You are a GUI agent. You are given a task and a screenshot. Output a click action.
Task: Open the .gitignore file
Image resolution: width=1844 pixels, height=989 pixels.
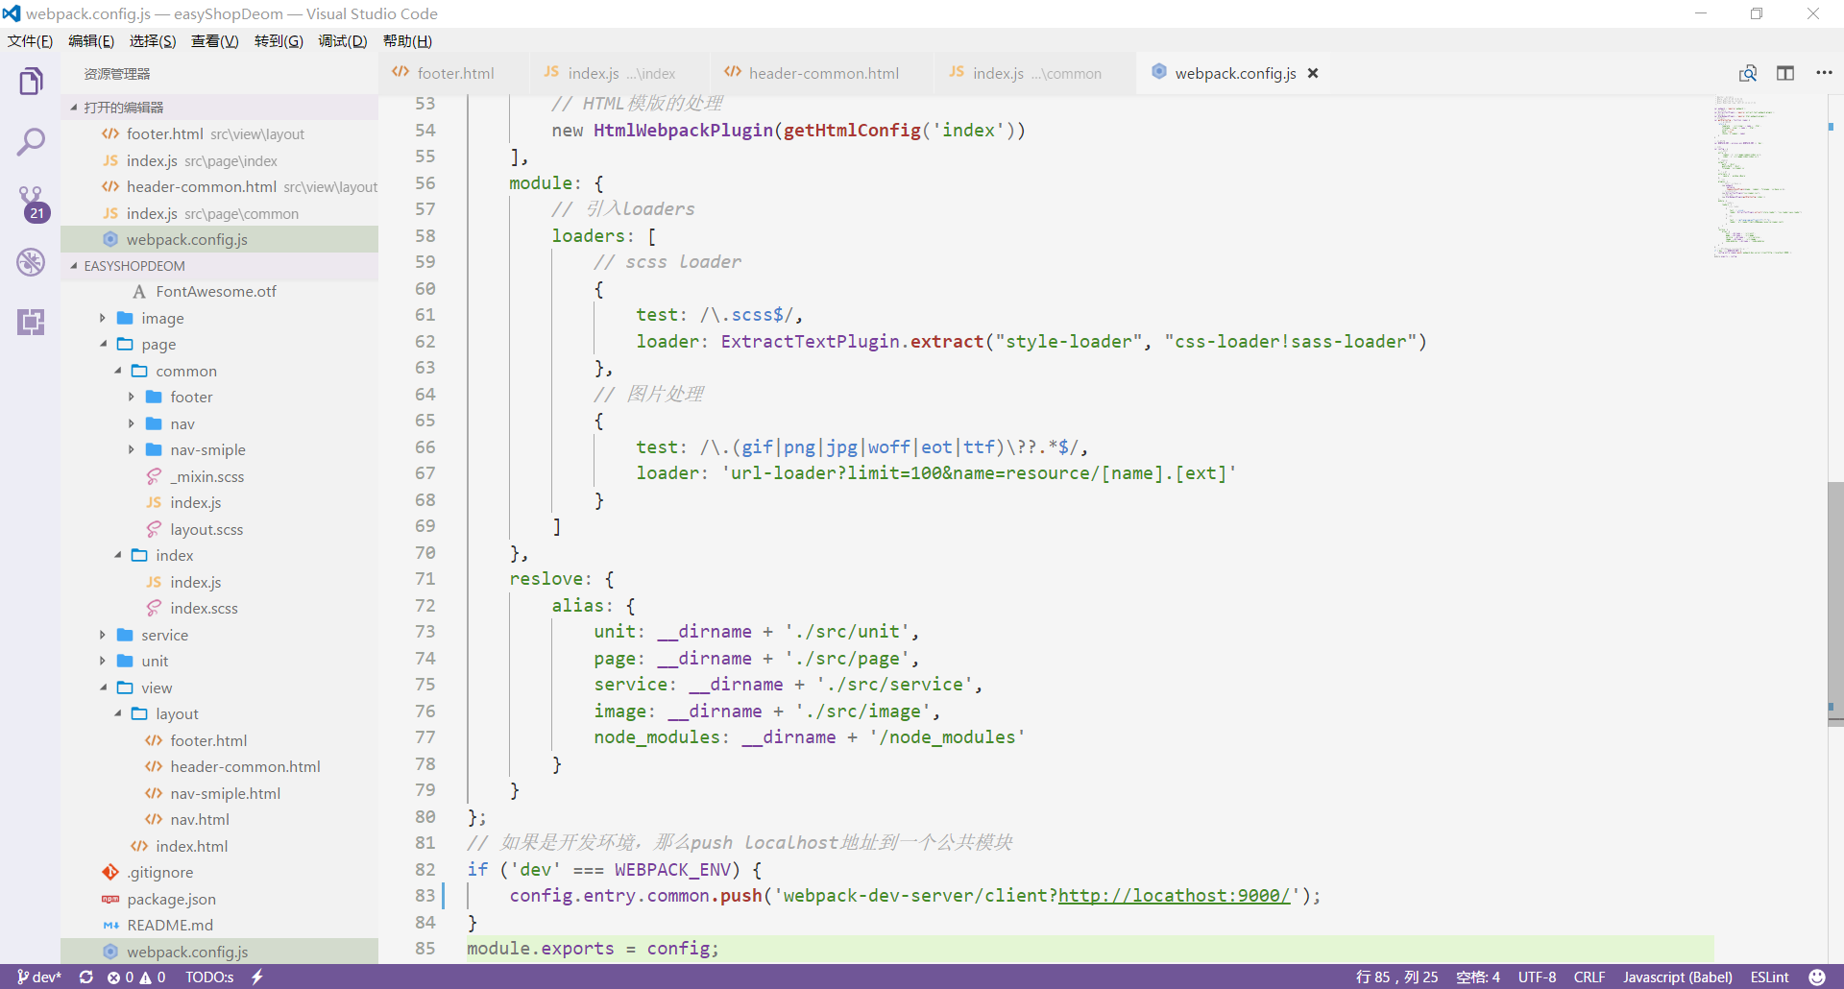click(x=219, y=873)
